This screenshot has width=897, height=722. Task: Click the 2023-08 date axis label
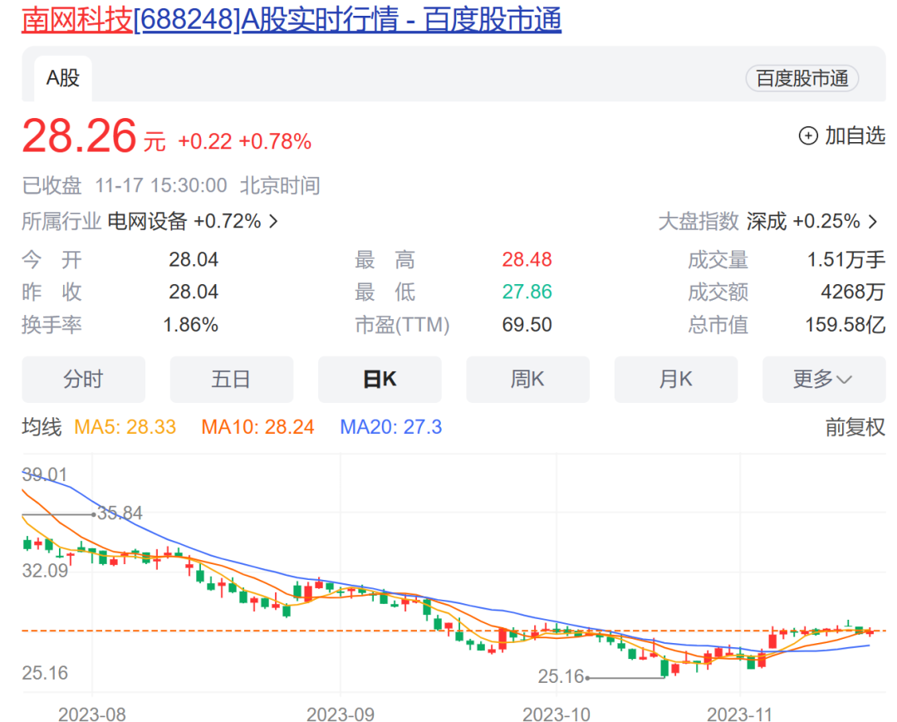click(x=92, y=715)
